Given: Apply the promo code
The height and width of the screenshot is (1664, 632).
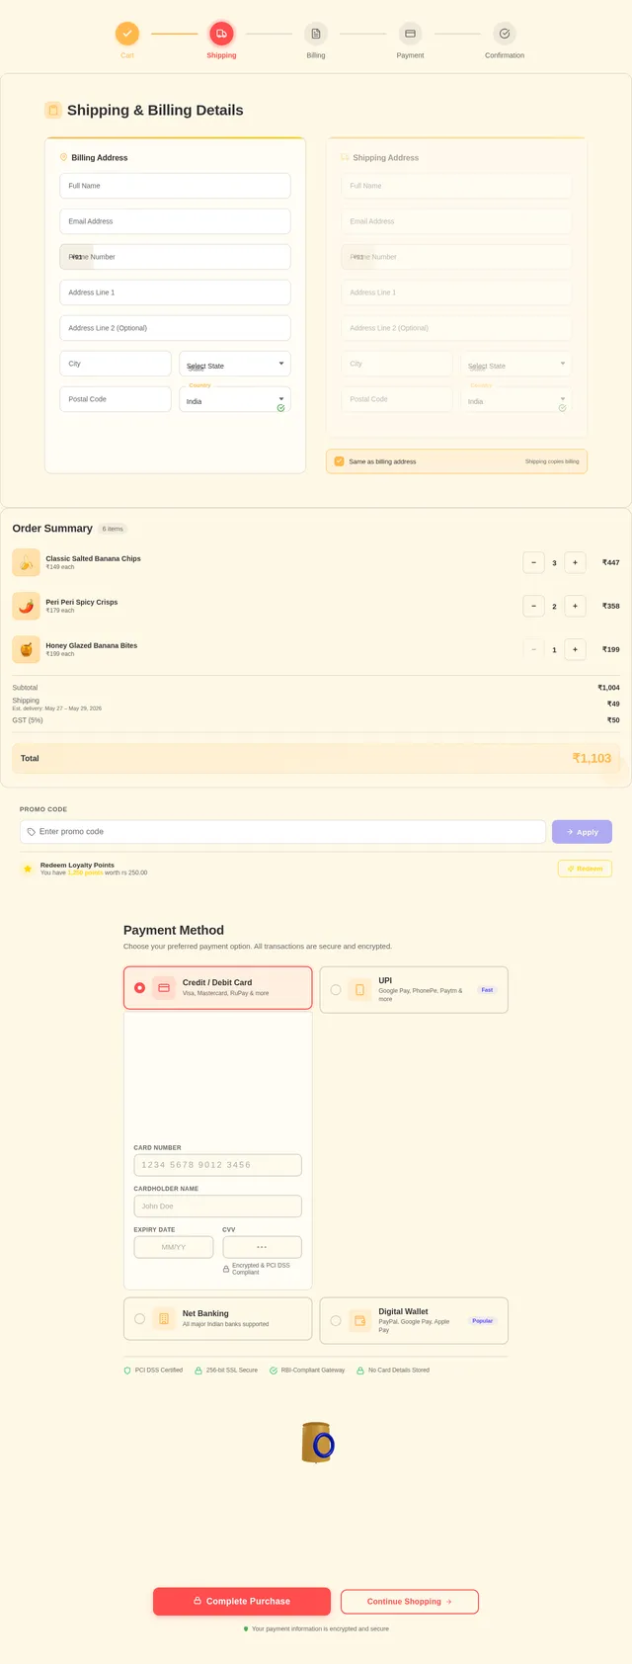Looking at the screenshot, I should (582, 832).
